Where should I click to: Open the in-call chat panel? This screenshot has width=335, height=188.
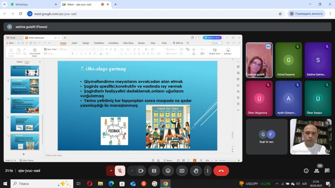tap(327, 171)
